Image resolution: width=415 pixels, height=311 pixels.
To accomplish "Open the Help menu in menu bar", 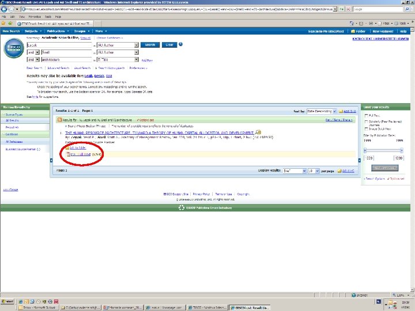I will (58, 17).
